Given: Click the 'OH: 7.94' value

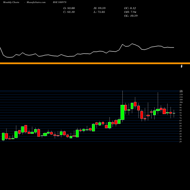Looking at the screenshot, I should point(130,12).
